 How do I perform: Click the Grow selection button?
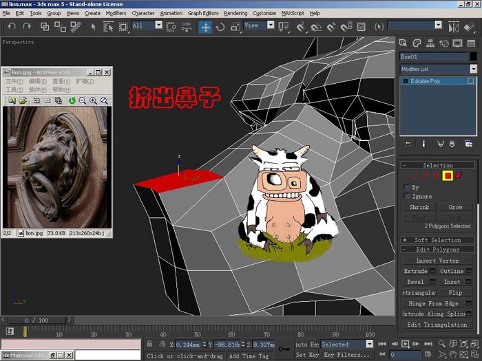[455, 207]
